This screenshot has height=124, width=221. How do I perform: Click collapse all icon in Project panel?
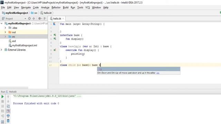point(34,18)
